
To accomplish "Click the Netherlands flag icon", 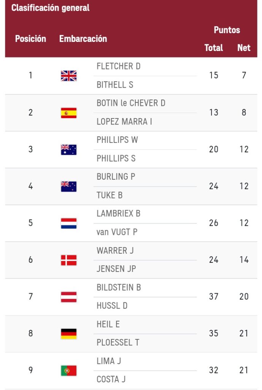I will pyautogui.click(x=68, y=223).
